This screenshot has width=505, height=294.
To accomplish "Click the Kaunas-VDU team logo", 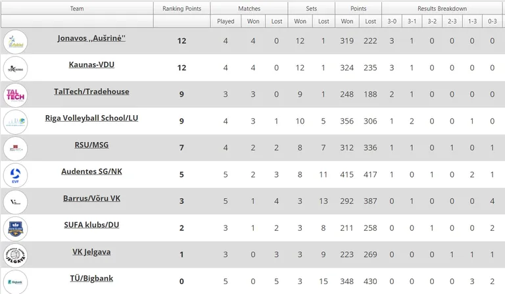I will pos(15,68).
